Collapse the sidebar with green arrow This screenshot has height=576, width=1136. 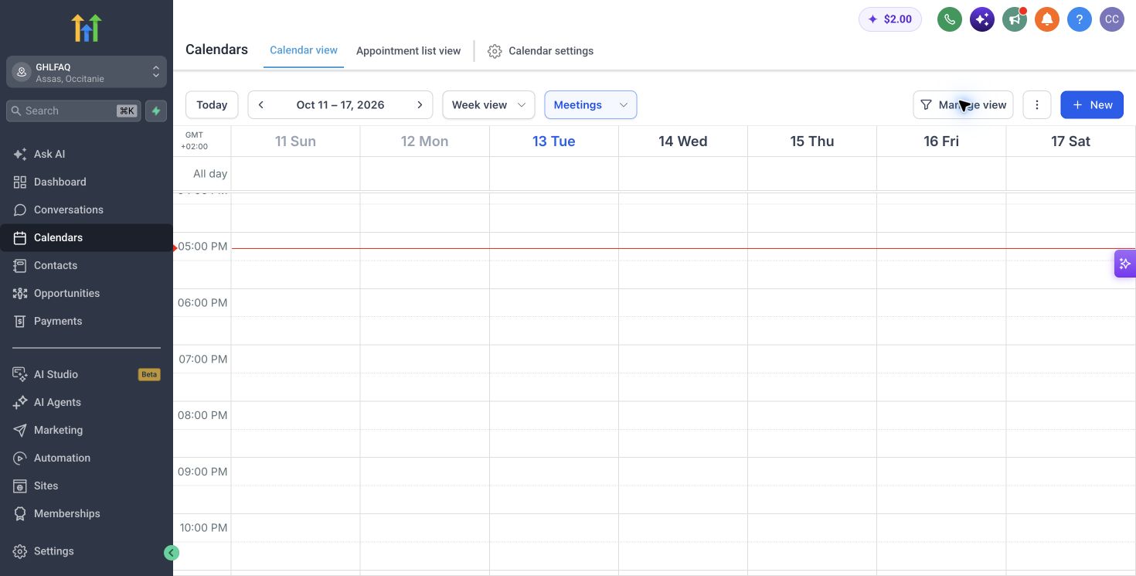click(x=172, y=553)
